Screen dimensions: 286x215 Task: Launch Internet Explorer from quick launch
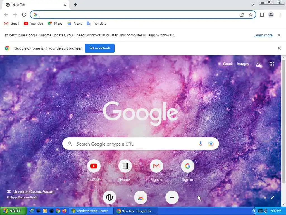tap(32, 211)
